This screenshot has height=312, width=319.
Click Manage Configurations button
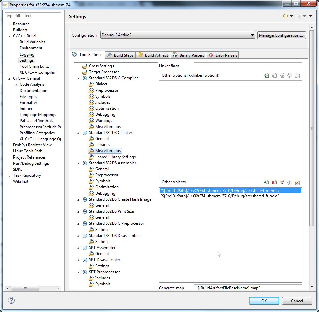(281, 35)
